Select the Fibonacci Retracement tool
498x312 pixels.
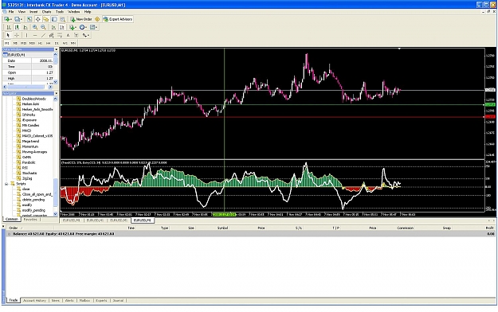tap(60, 35)
